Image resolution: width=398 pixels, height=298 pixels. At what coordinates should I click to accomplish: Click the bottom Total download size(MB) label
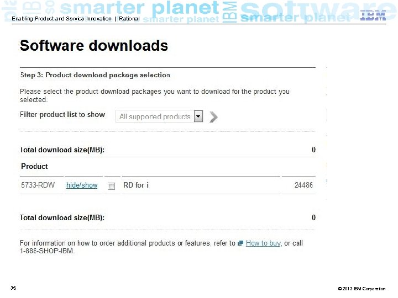pos(62,217)
